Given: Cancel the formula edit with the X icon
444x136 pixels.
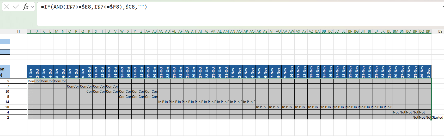Looking at the screenshot, I should (7, 7).
